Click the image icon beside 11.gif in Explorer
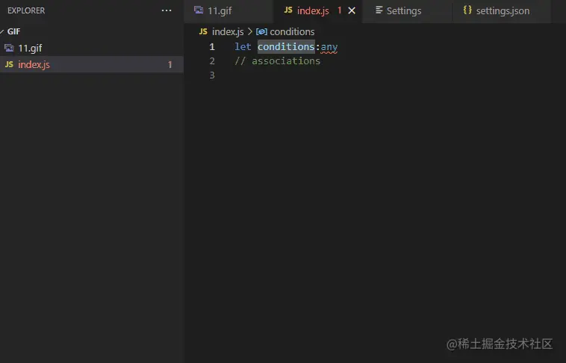 (x=9, y=48)
